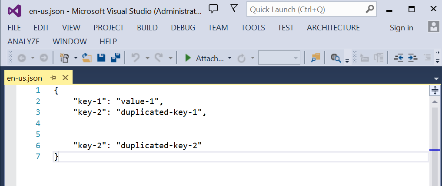Open the WINDOW menu

[x=70, y=42]
